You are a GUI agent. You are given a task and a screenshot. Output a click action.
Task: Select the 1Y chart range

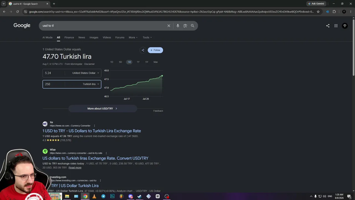138,62
